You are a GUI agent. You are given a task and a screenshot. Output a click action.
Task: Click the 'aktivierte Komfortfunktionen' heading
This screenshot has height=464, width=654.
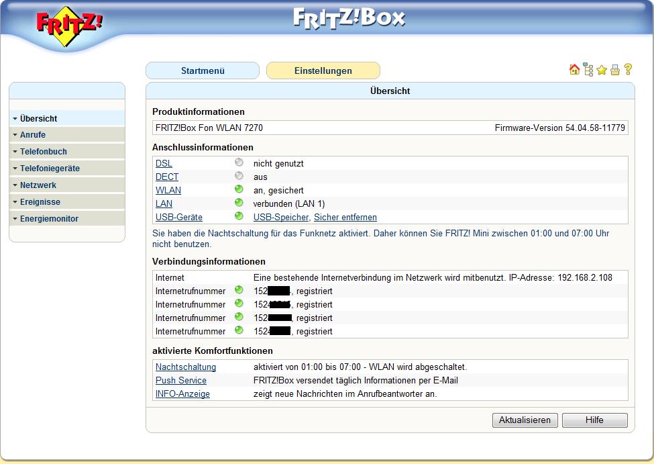click(213, 351)
